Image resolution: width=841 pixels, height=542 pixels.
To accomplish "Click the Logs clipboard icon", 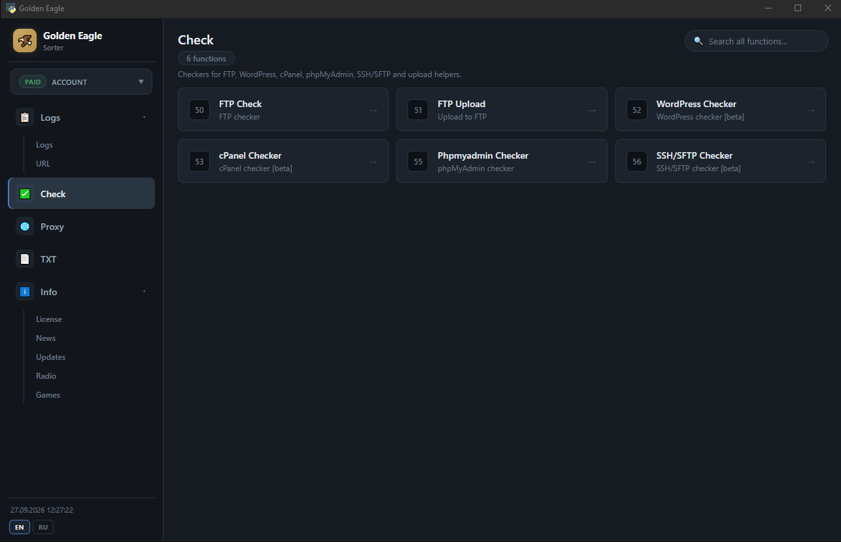I will click(25, 118).
